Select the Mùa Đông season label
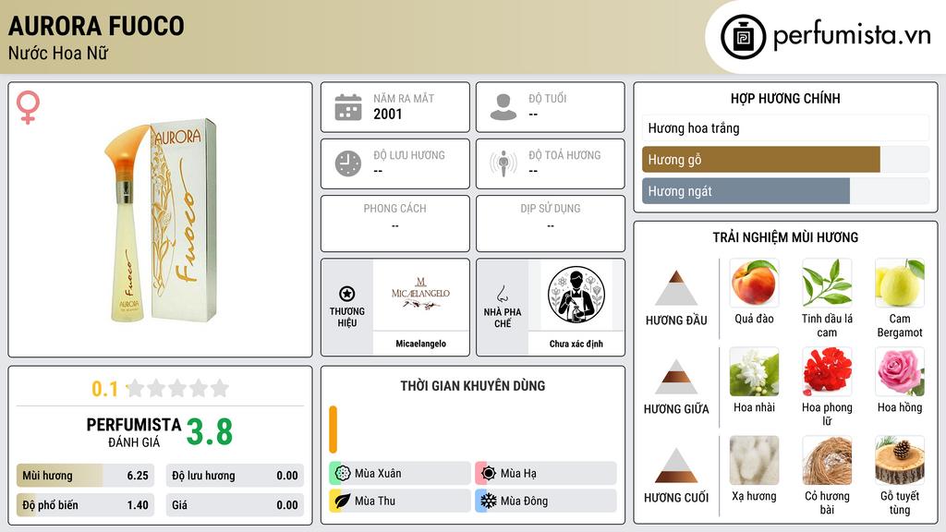The height and width of the screenshot is (532, 946). point(525,502)
